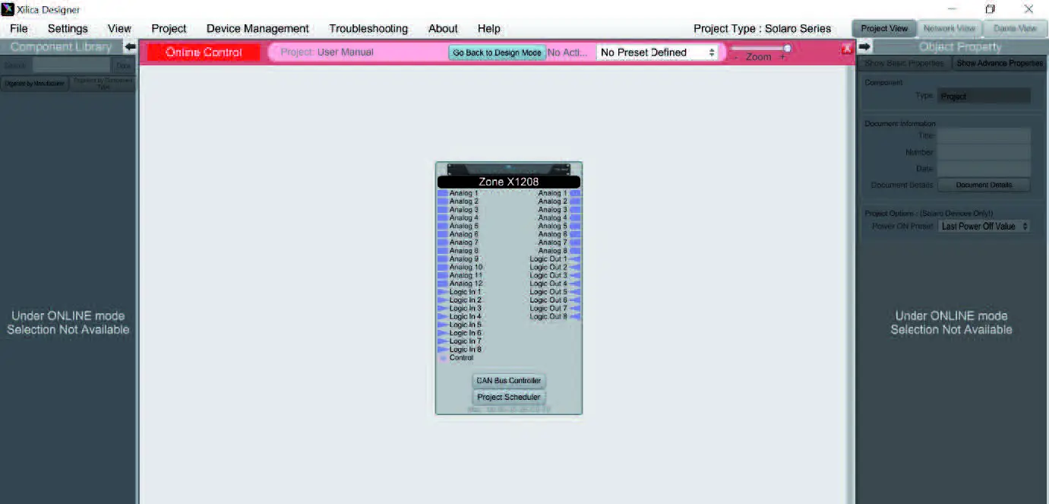Click the Logic Out 1 output port icon
This screenshot has width=1049, height=504.
(575, 259)
